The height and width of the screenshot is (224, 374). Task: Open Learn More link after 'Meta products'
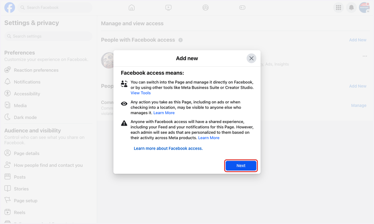pos(209,138)
